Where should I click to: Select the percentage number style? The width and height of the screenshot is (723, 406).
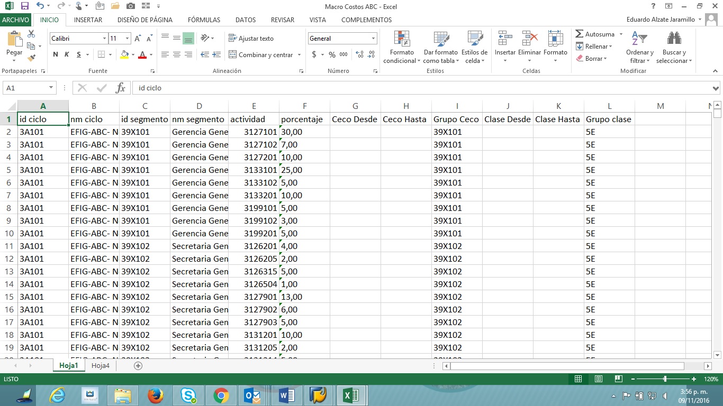pos(332,54)
